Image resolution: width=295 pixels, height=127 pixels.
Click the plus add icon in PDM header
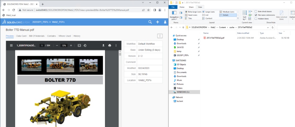click(x=157, y=22)
